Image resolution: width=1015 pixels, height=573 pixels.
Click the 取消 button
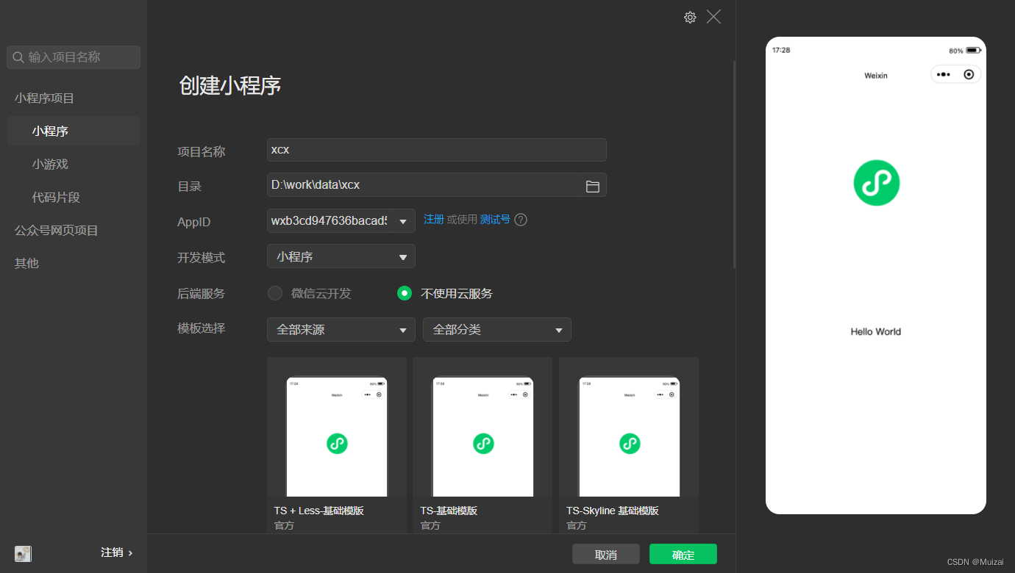pyautogui.click(x=606, y=554)
